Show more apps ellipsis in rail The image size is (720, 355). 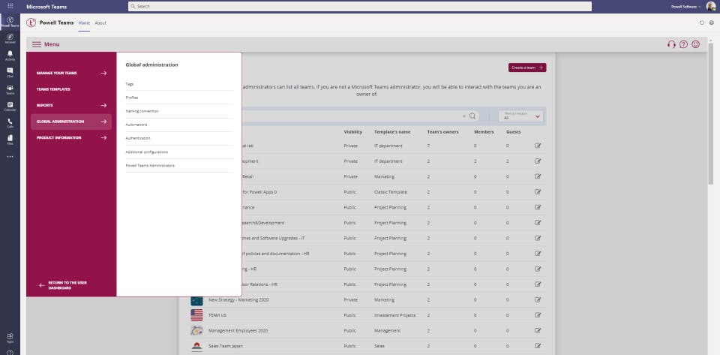[x=10, y=157]
